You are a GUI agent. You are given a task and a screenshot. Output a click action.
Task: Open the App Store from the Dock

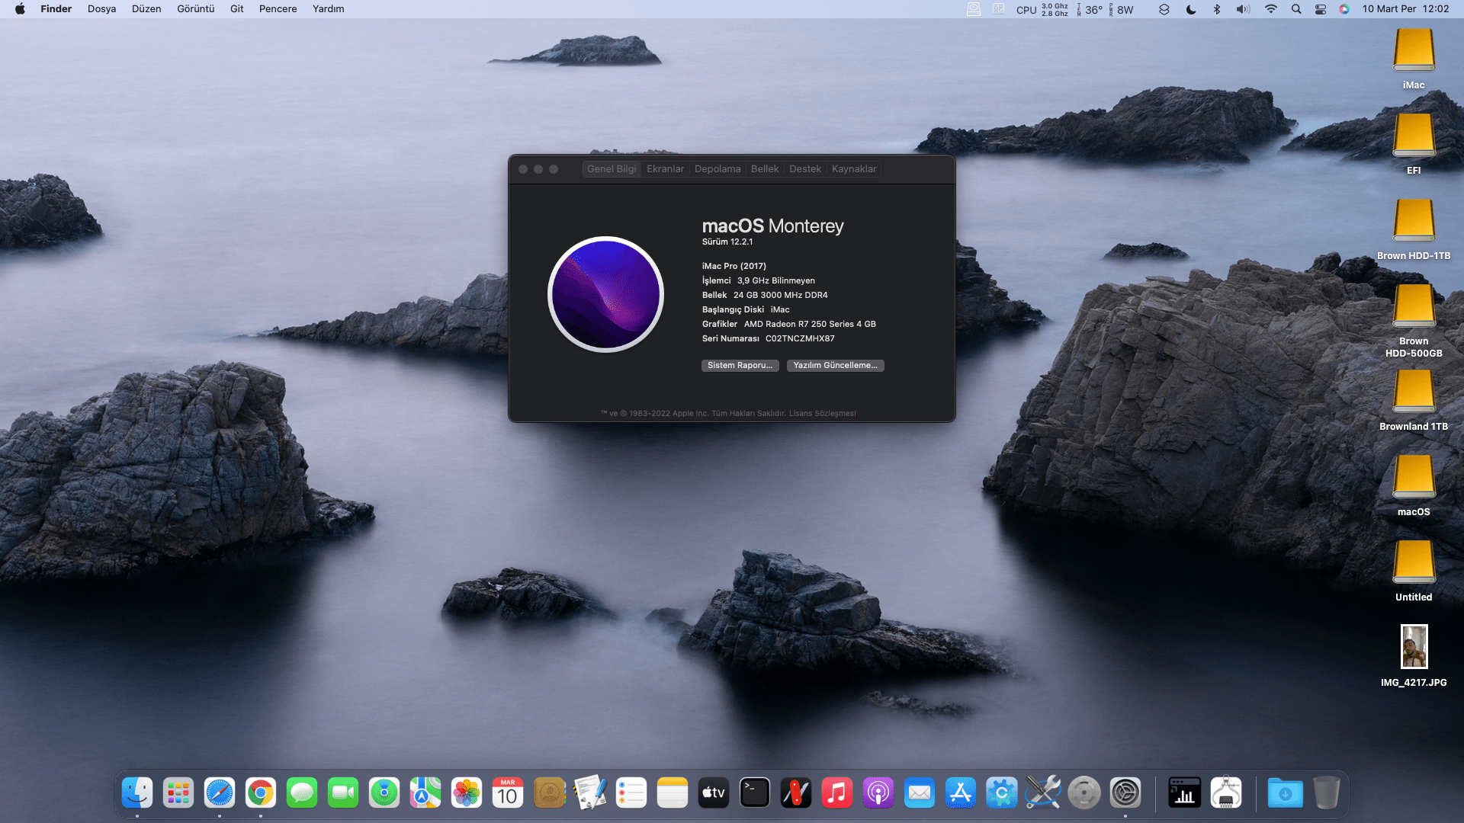click(x=961, y=793)
